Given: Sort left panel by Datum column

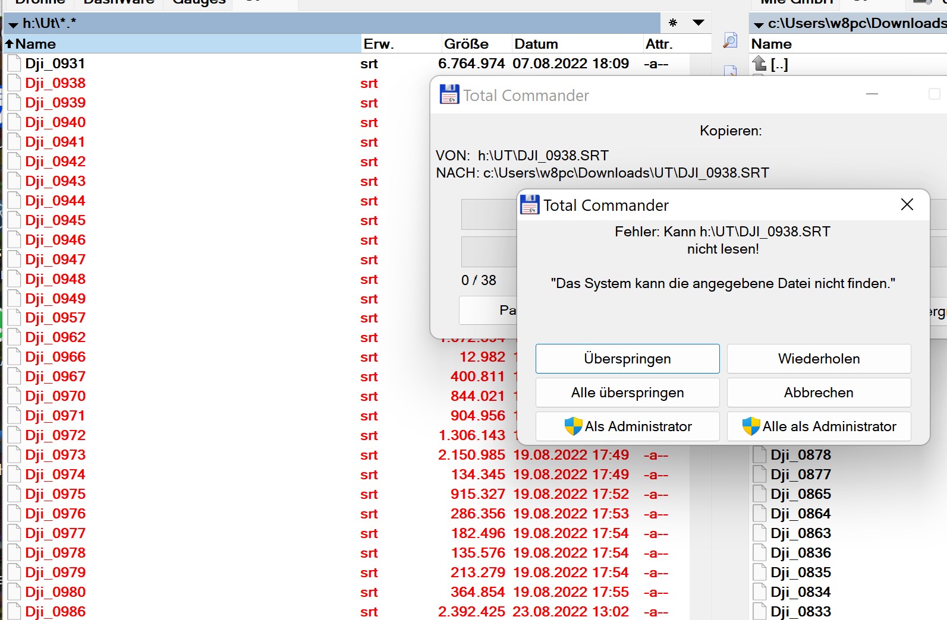Looking at the screenshot, I should pyautogui.click(x=577, y=44).
